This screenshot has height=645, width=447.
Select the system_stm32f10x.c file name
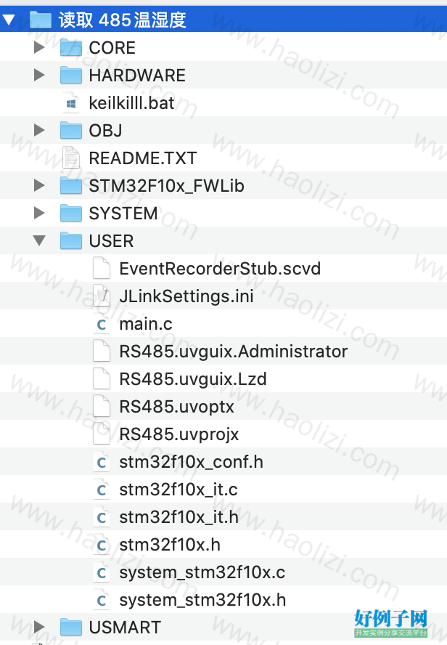(202, 572)
